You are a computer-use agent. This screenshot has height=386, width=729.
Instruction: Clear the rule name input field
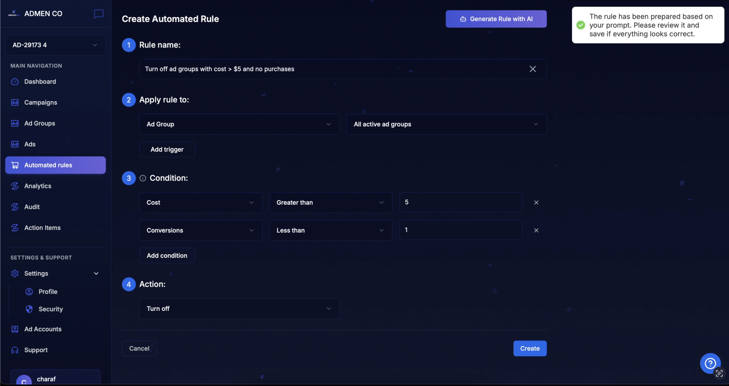point(533,69)
